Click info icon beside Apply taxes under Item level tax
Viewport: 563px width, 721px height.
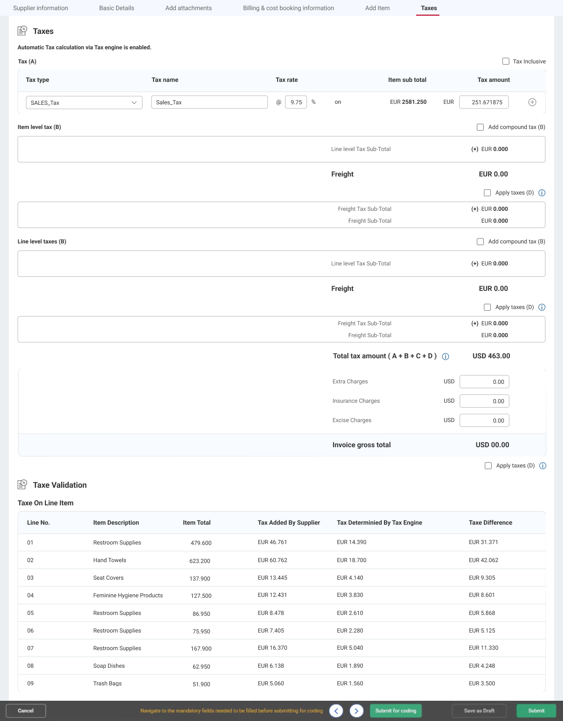pyautogui.click(x=542, y=193)
